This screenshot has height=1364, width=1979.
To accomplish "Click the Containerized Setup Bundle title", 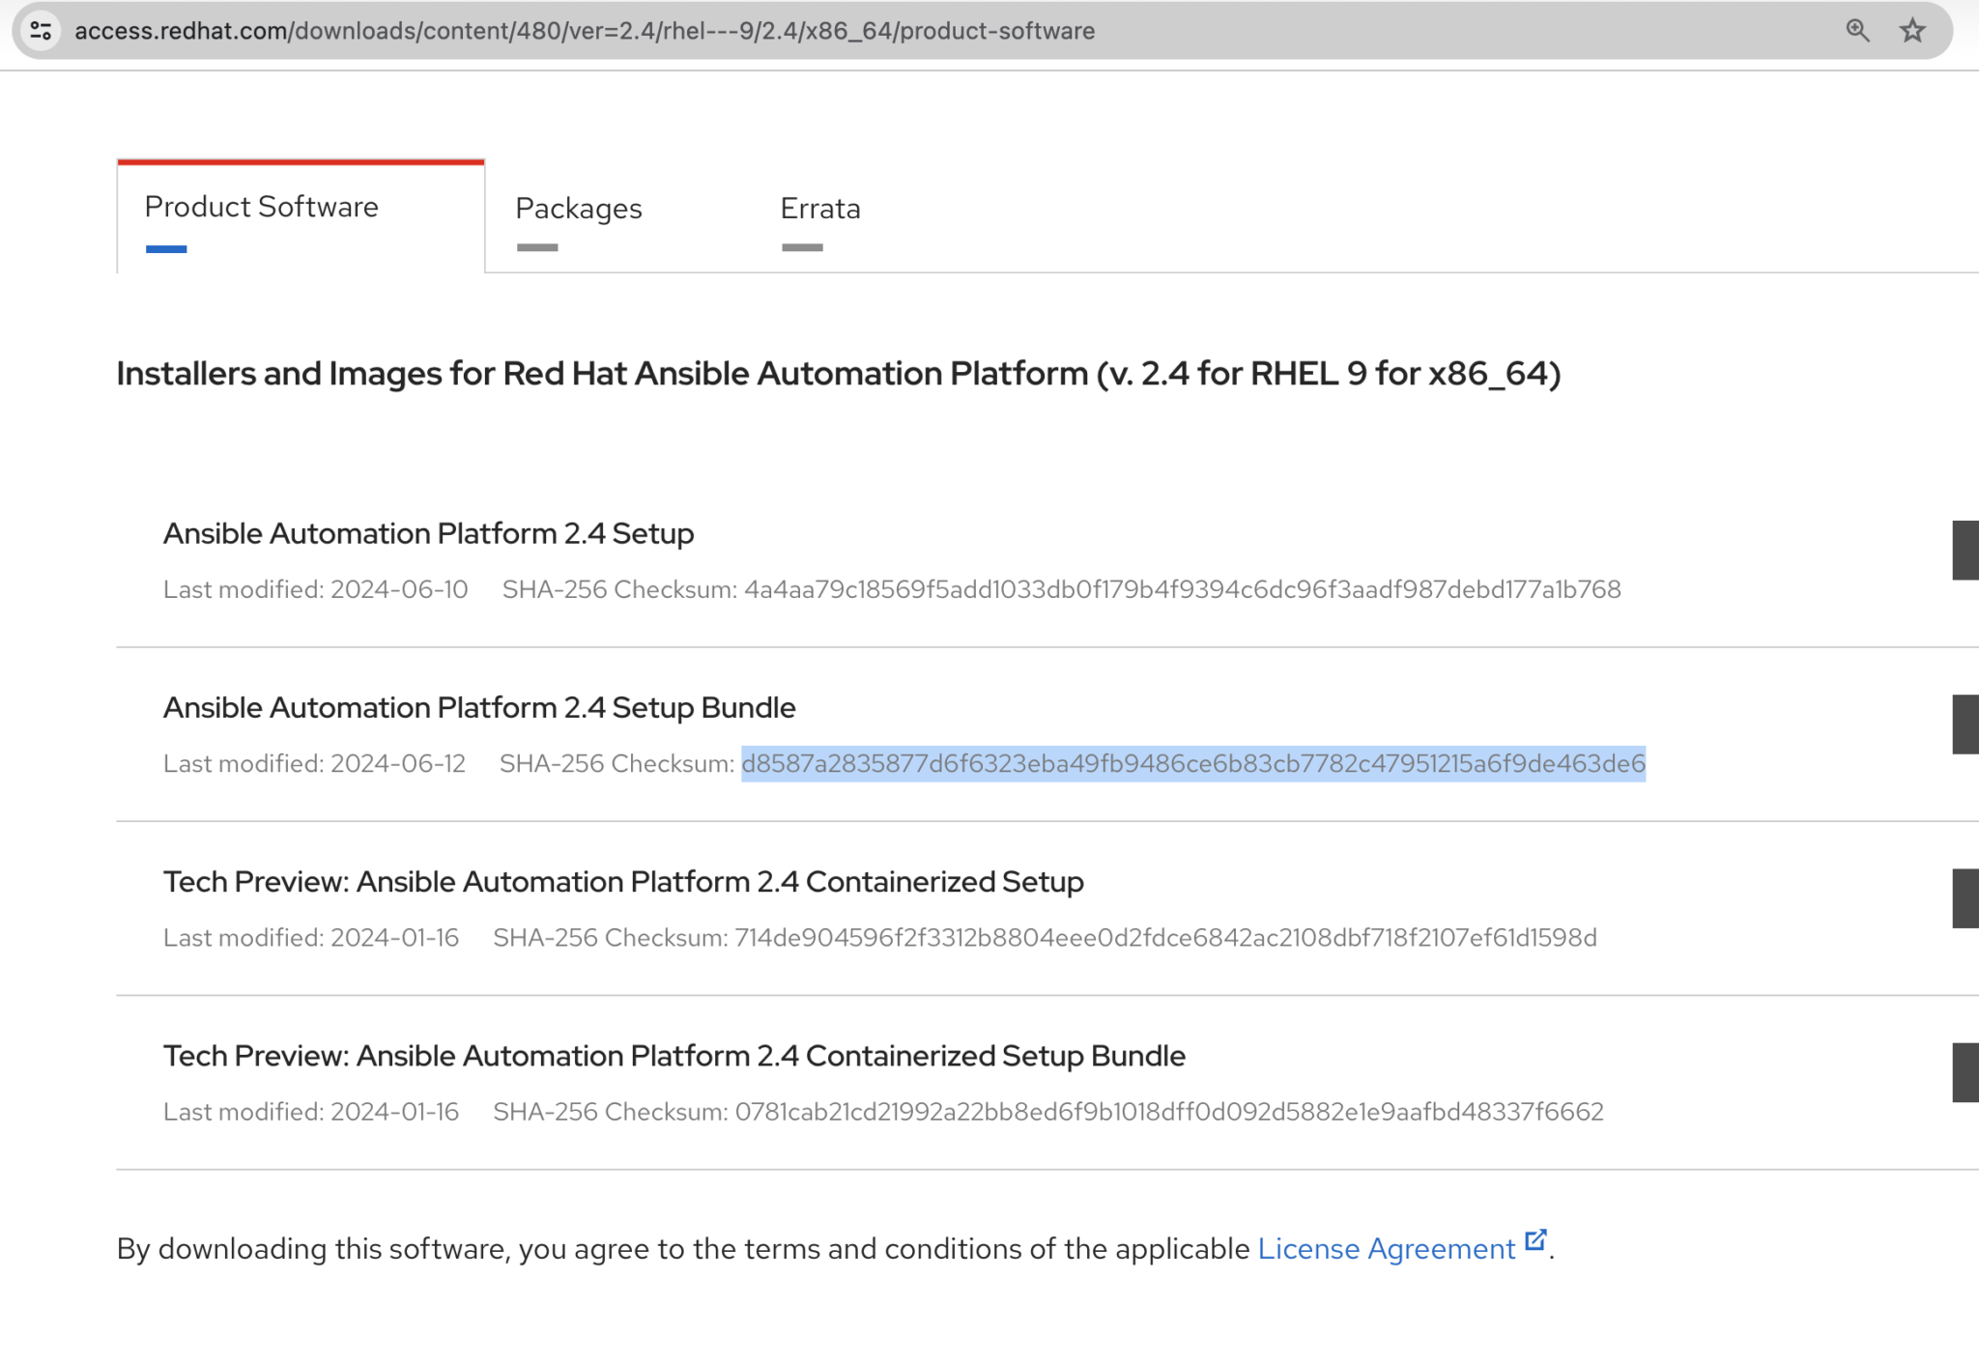I will click(674, 1055).
